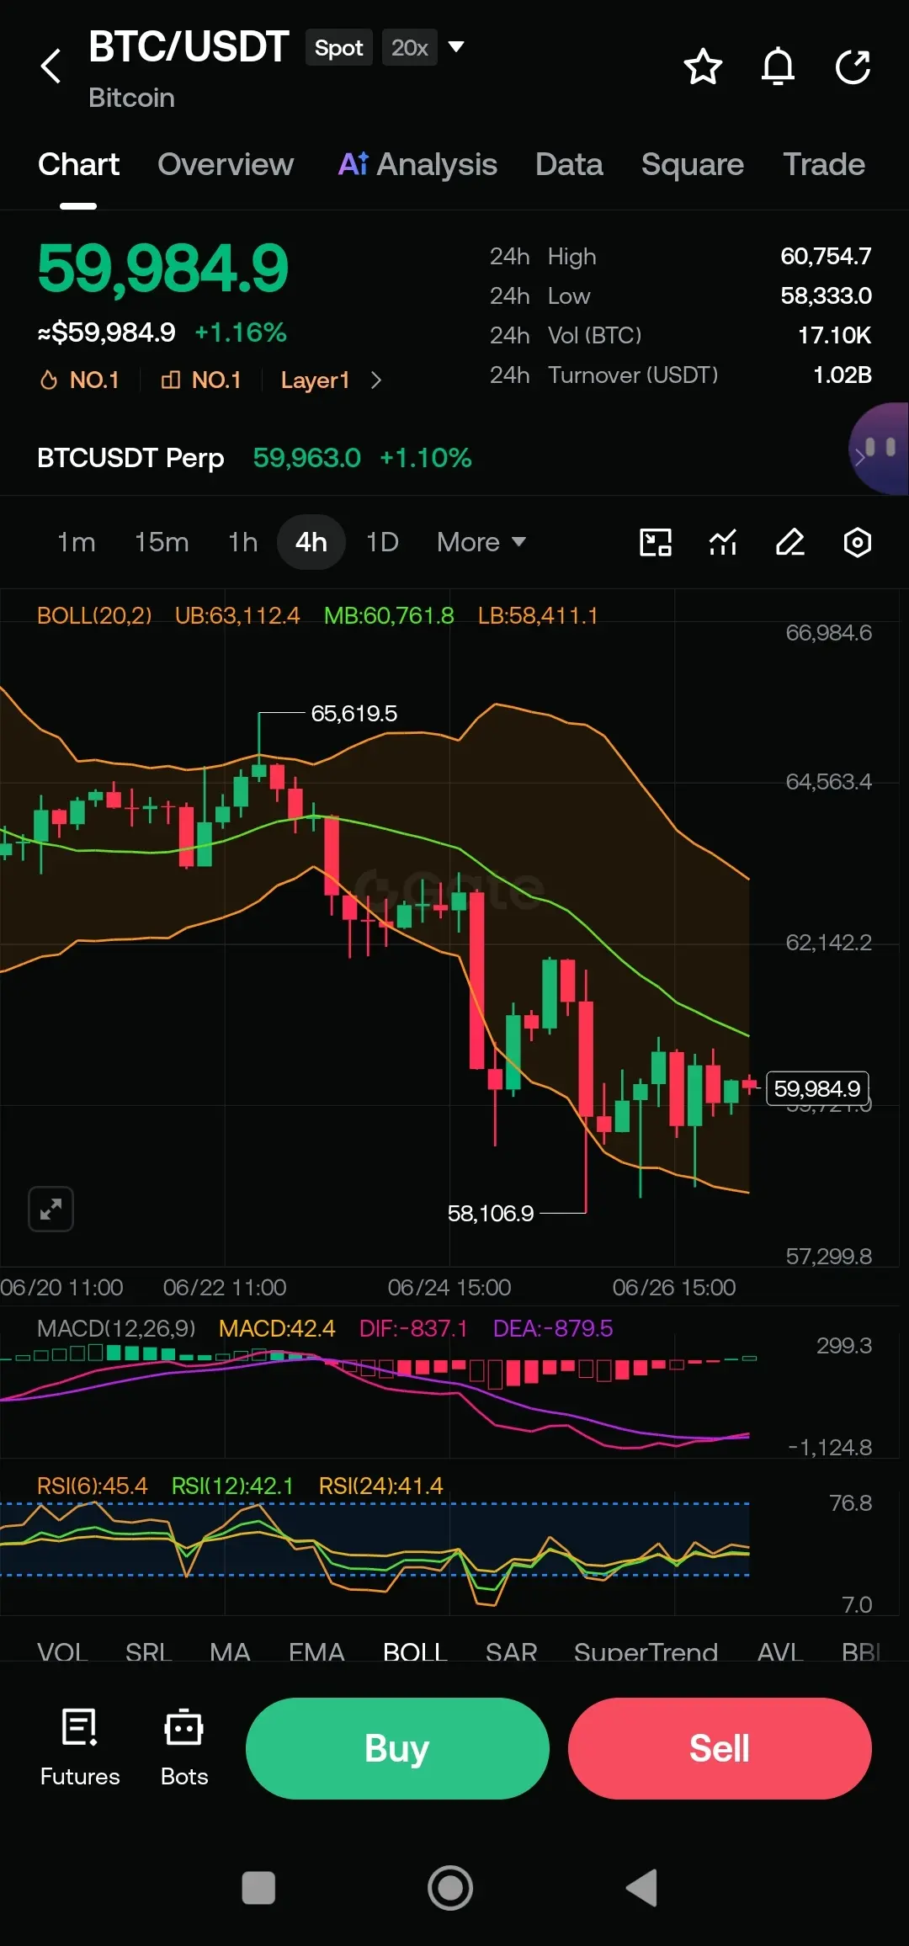Open the Overview tab
Screen dimensions: 909x1946
pos(226,165)
